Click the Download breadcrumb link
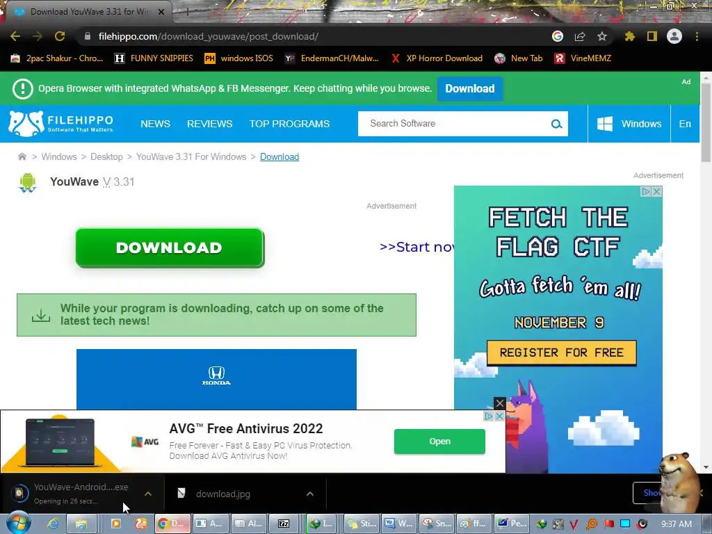Viewport: 712px width, 534px height. pyautogui.click(x=280, y=156)
